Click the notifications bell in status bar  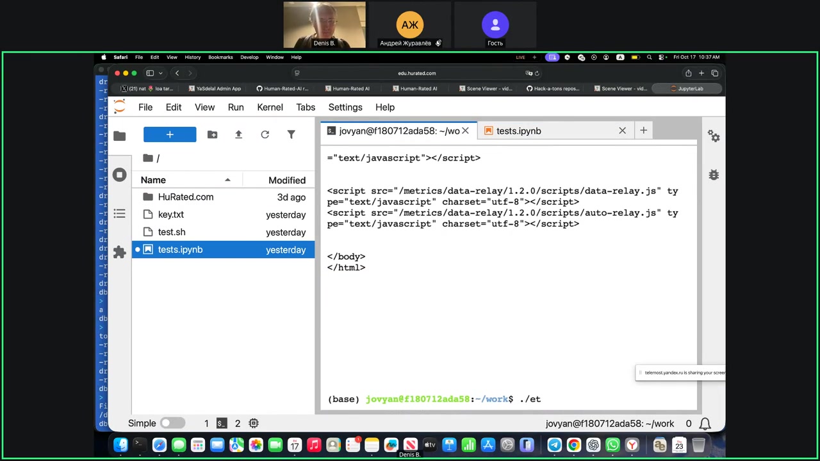pos(705,423)
